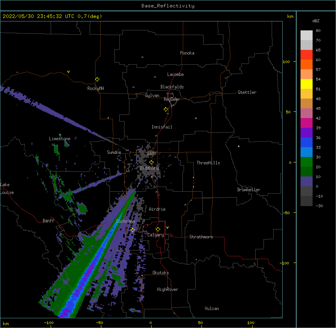
Task: Click the Okotoks town label
Action: click(161, 273)
